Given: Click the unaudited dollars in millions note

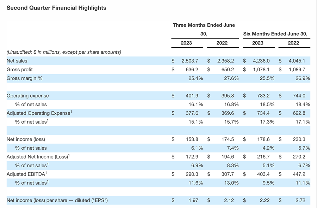Looking at the screenshot, I should [64, 52].
